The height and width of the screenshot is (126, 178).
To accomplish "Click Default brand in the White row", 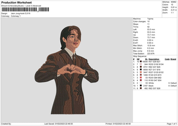I will pos(174,83).
